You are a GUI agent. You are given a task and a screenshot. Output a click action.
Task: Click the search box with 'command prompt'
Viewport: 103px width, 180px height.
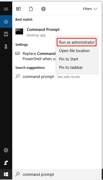[57, 174]
